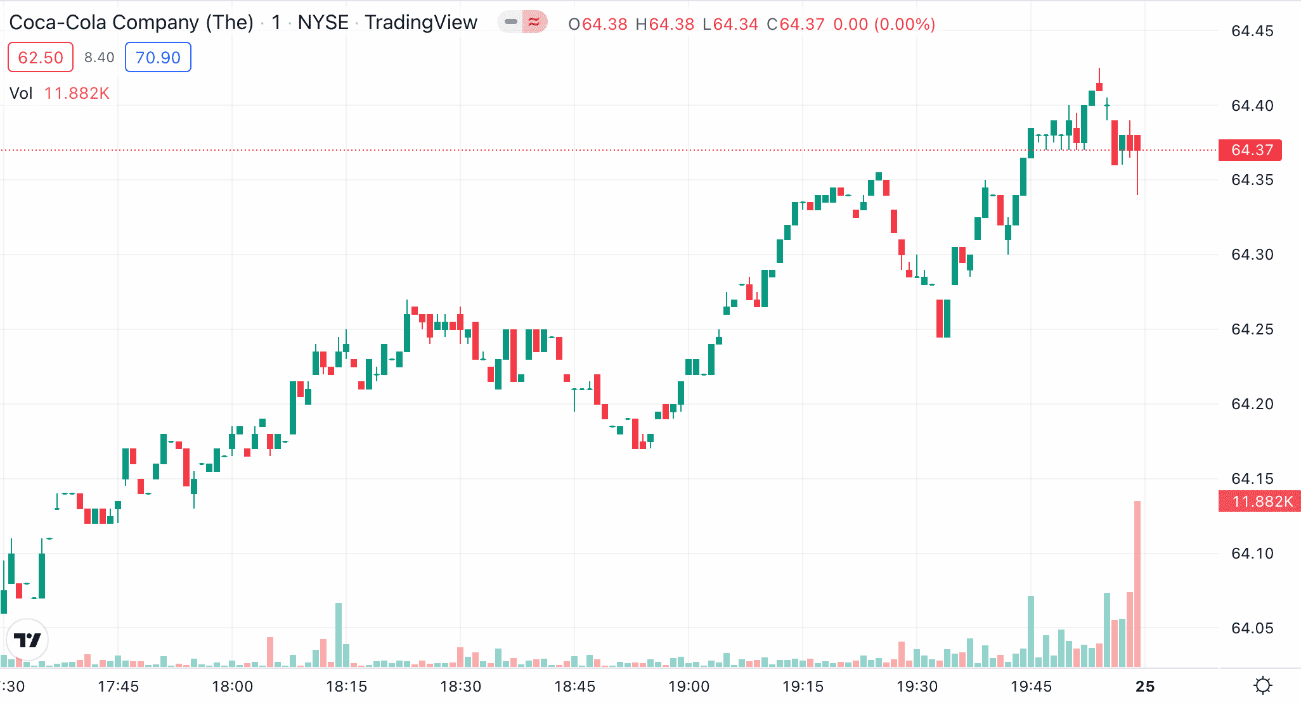Click the 64.45 price axis label
Viewport: 1301px width, 703px height.
tap(1252, 31)
